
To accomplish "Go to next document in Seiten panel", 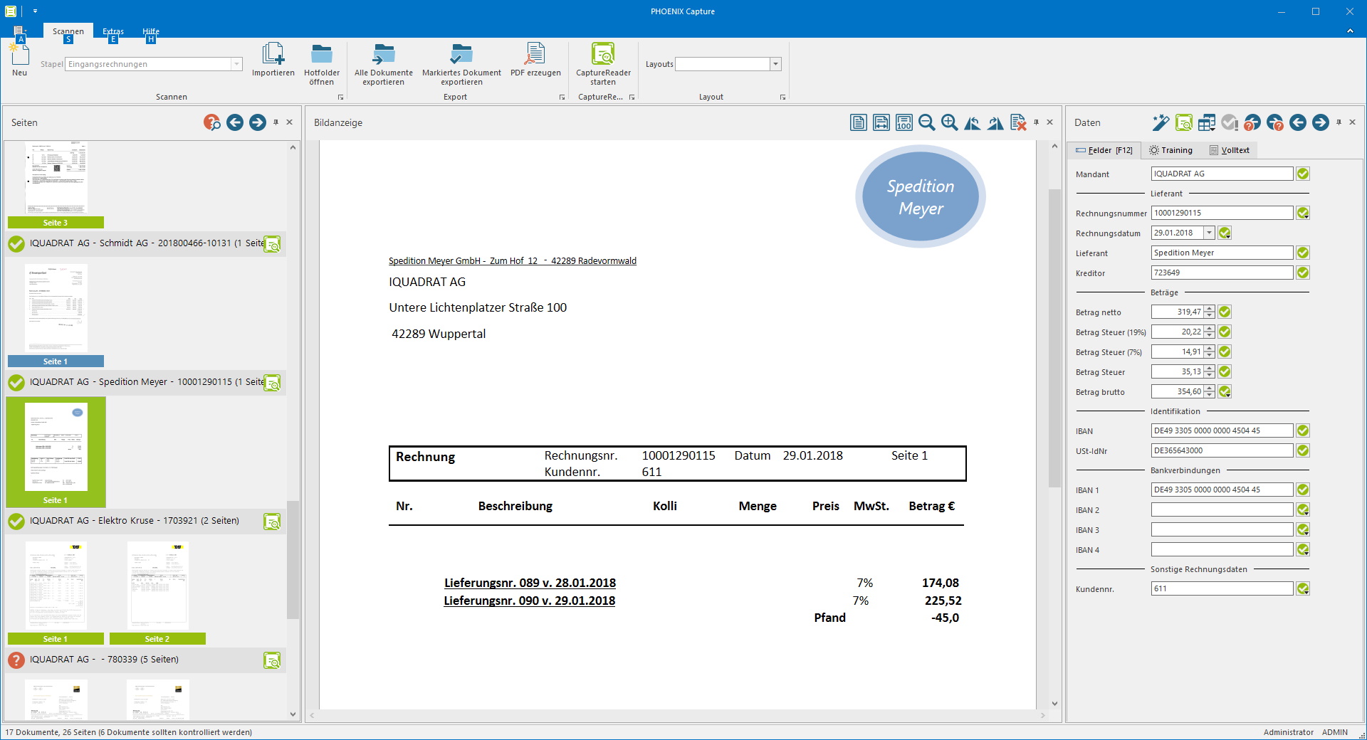I will click(258, 122).
